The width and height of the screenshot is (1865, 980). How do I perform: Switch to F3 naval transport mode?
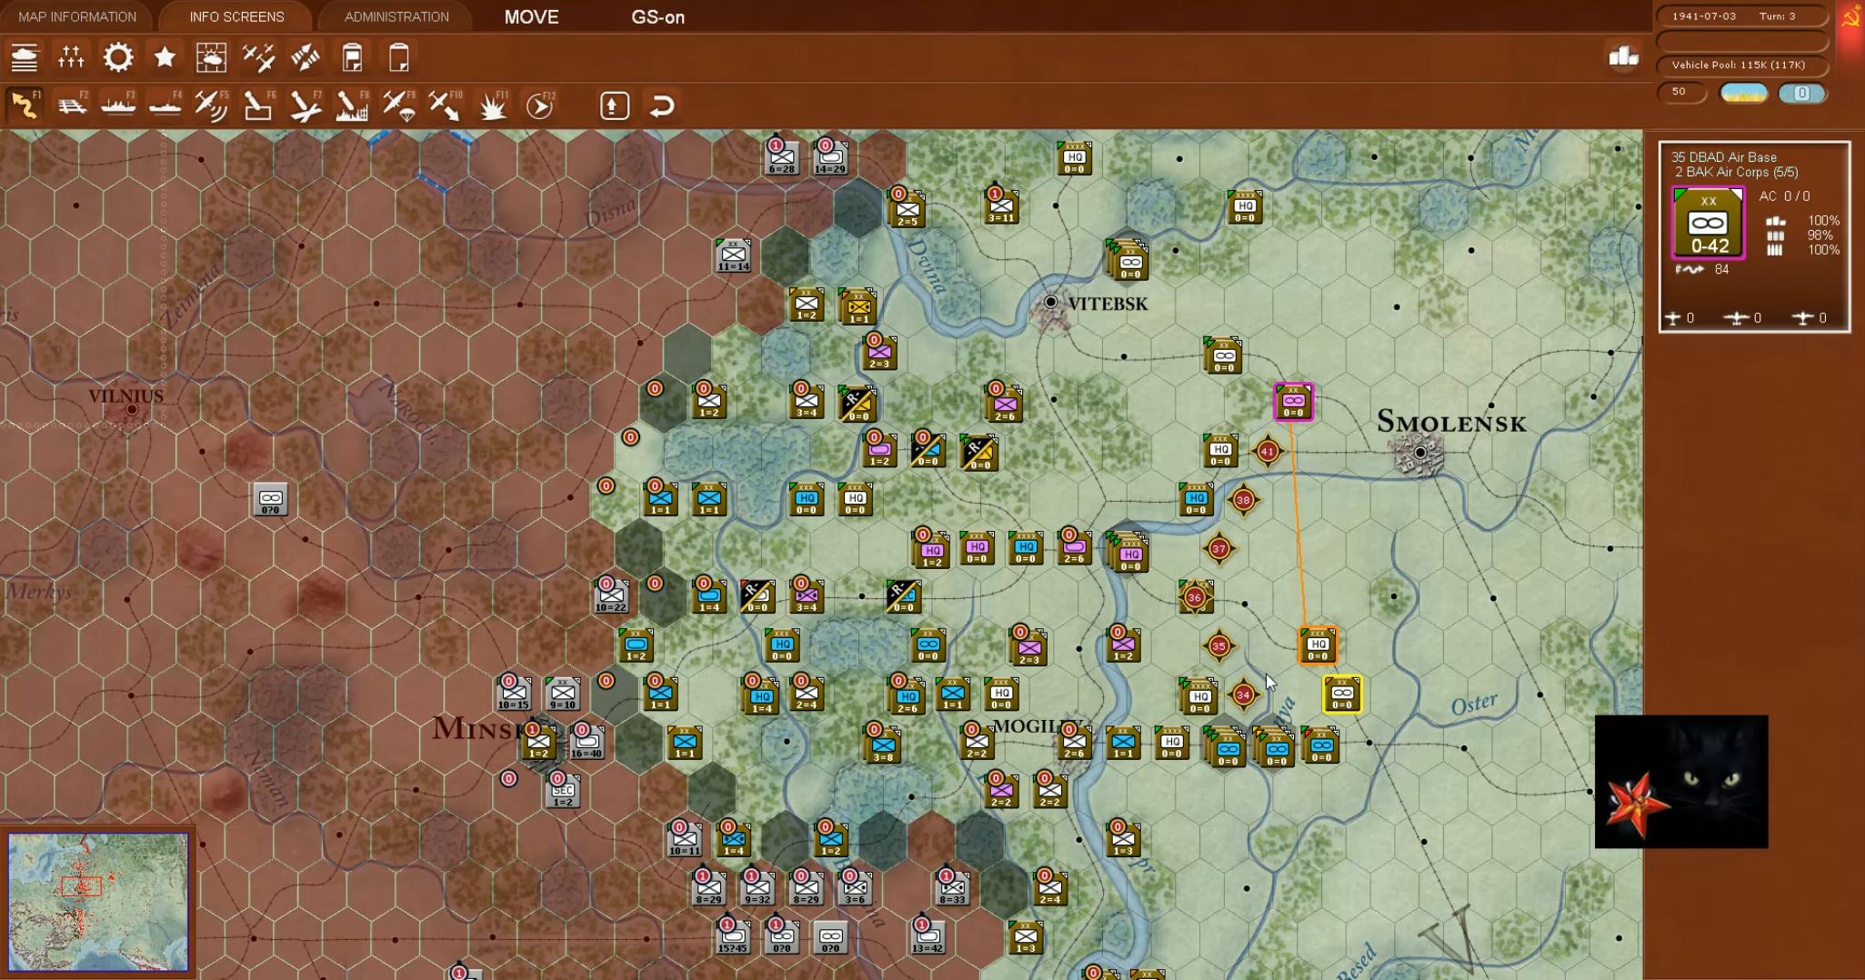click(x=118, y=105)
